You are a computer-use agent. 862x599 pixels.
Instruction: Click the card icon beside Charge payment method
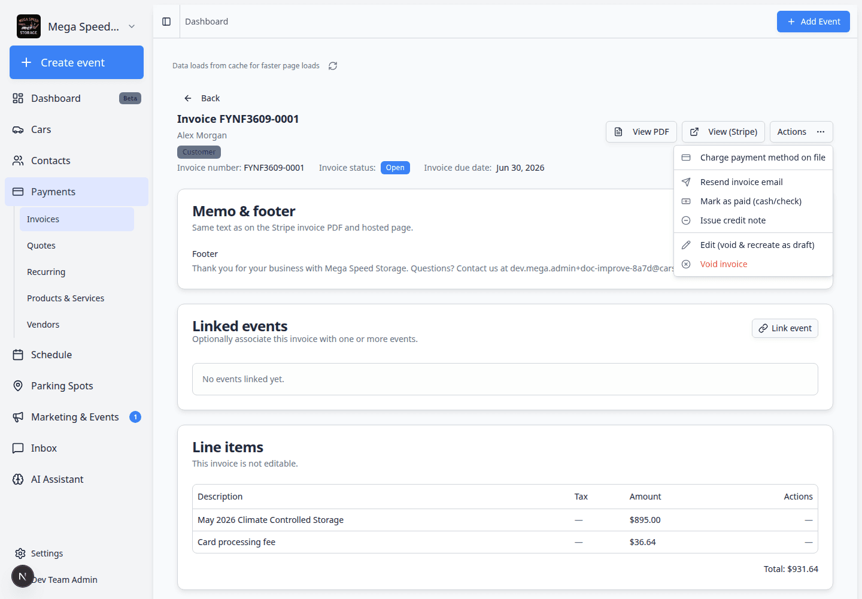click(x=686, y=158)
